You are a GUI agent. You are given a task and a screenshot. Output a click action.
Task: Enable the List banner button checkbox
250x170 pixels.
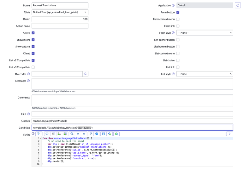pyautogui.click(x=178, y=40)
